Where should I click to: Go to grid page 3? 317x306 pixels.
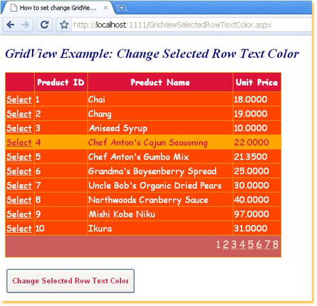click(234, 244)
